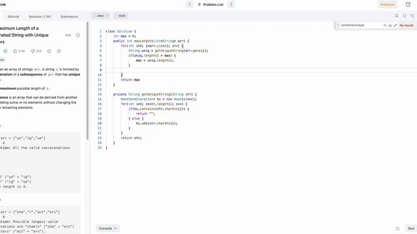Toggle Match Whole Word in find widget
417x234 pixels.
point(390,25)
